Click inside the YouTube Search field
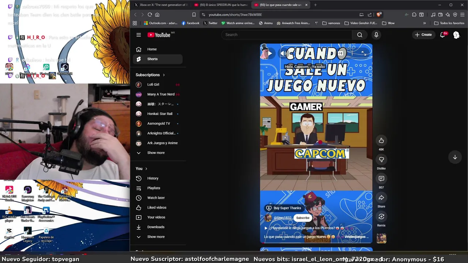The width and height of the screenshot is (468, 263). (286, 35)
